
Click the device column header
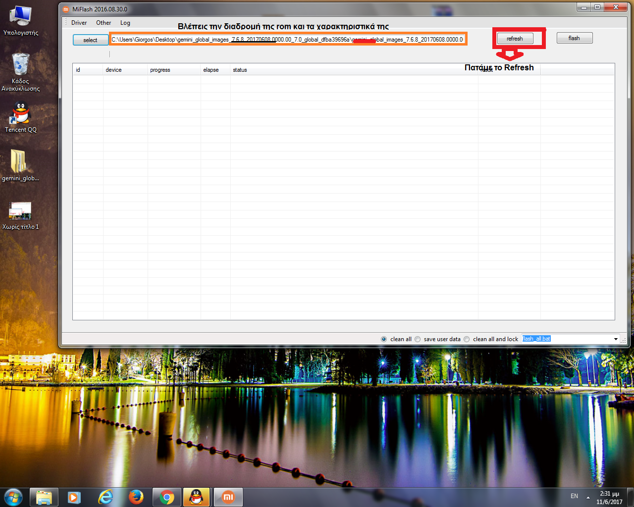coord(125,70)
